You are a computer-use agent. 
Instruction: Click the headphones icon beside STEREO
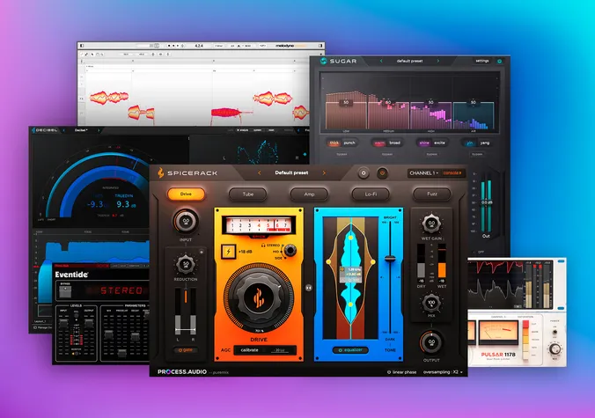263,246
